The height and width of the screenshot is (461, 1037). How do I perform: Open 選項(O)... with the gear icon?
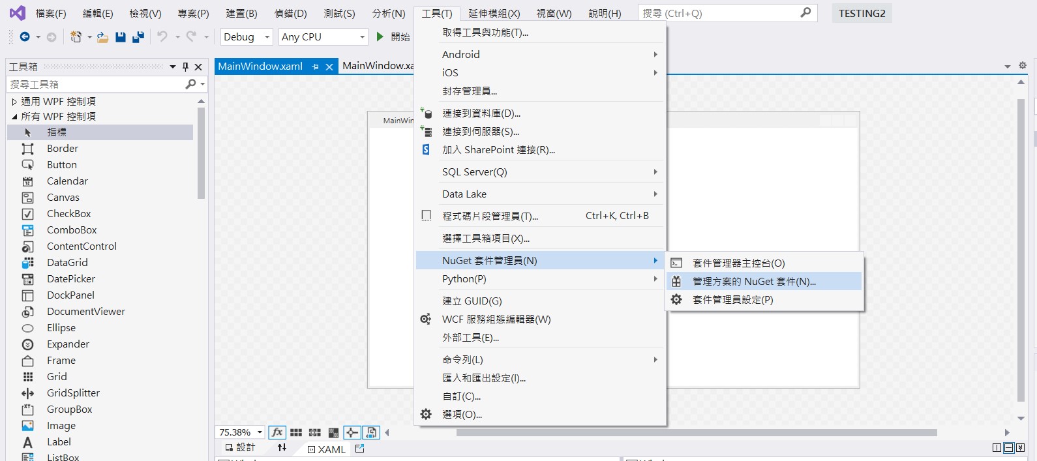click(540, 415)
